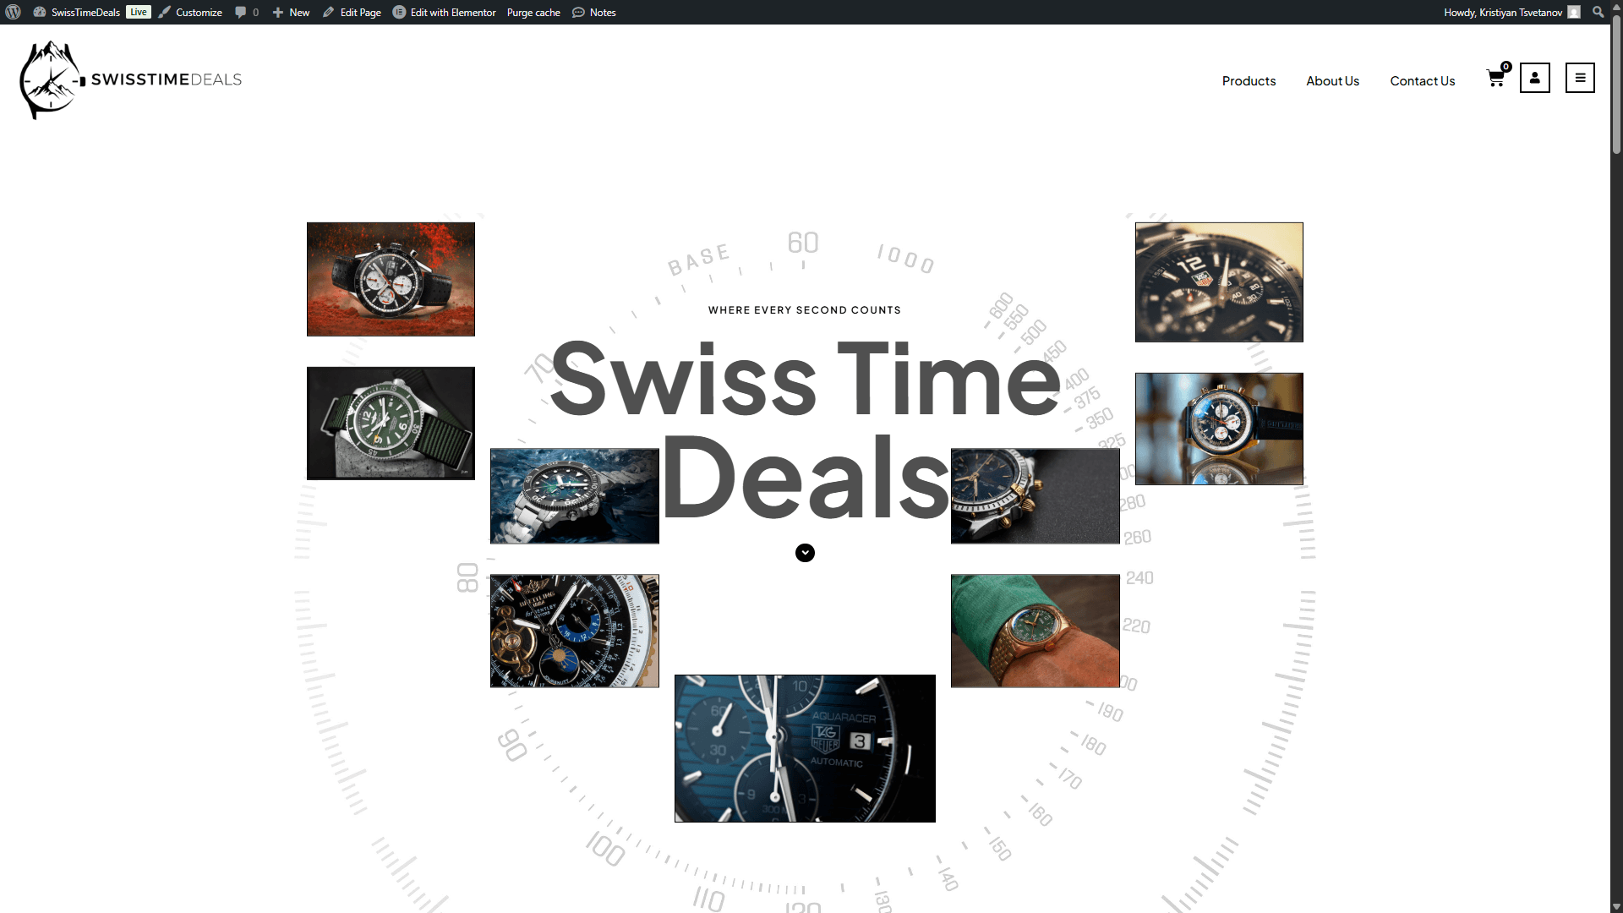Open the New content dropdown
Viewport: 1623px width, 913px height.
(291, 12)
